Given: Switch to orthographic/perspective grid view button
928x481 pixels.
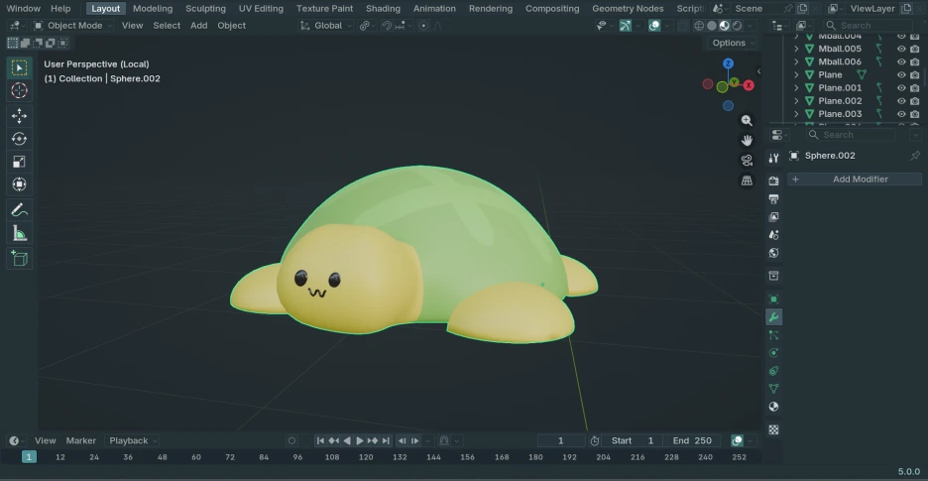Looking at the screenshot, I should point(747,180).
